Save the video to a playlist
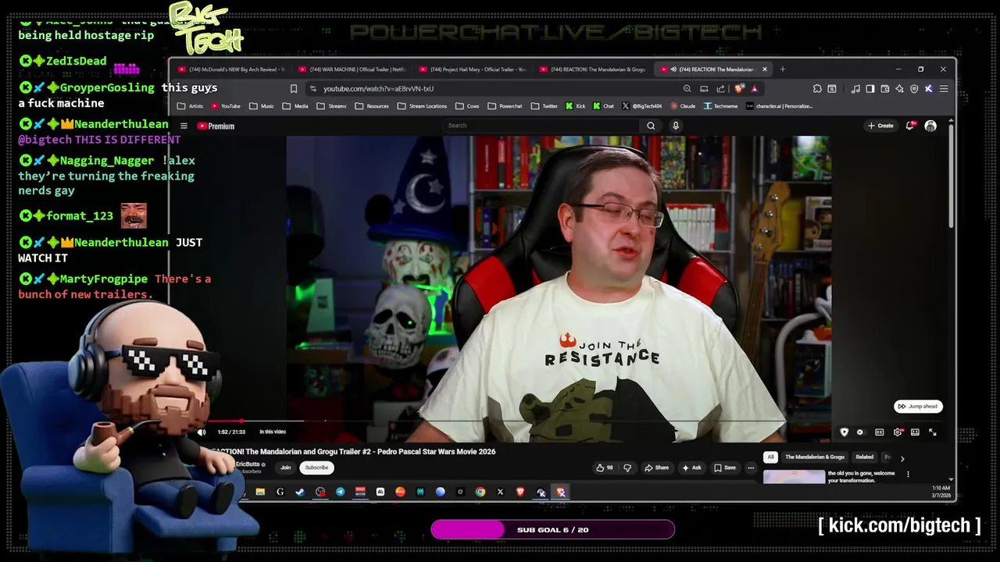 pos(724,468)
